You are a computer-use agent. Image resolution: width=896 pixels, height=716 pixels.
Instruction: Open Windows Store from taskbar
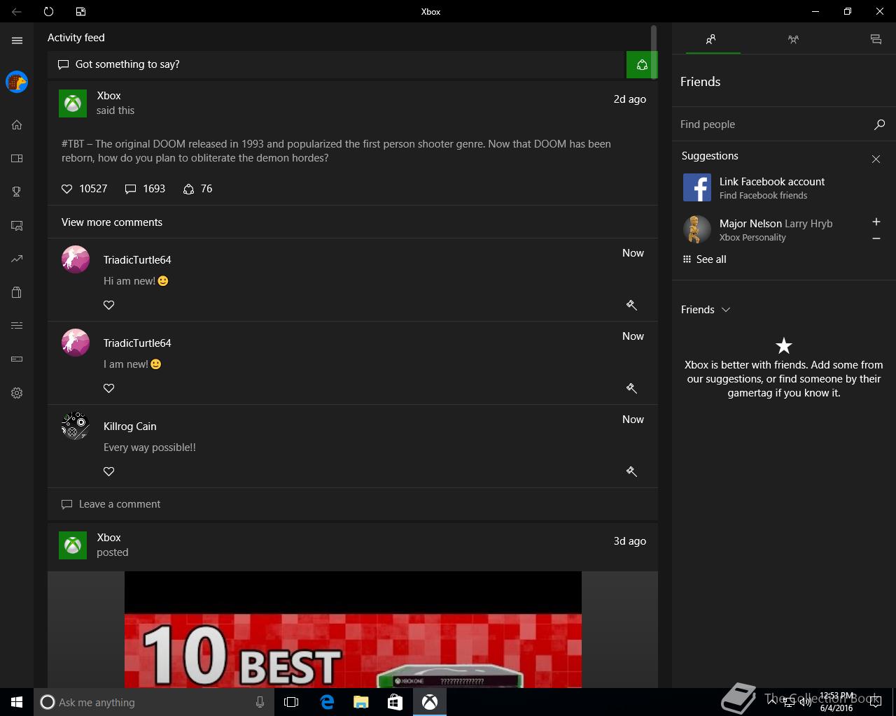[x=395, y=702]
